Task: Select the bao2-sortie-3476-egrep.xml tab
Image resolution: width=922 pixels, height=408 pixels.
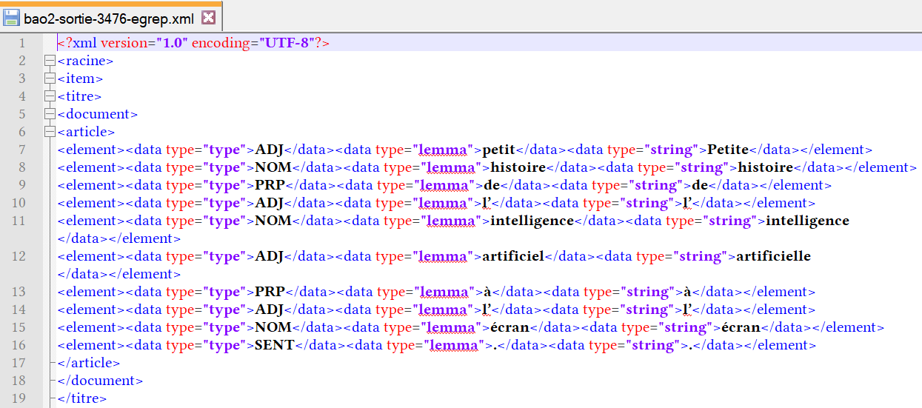Action: click(x=110, y=16)
